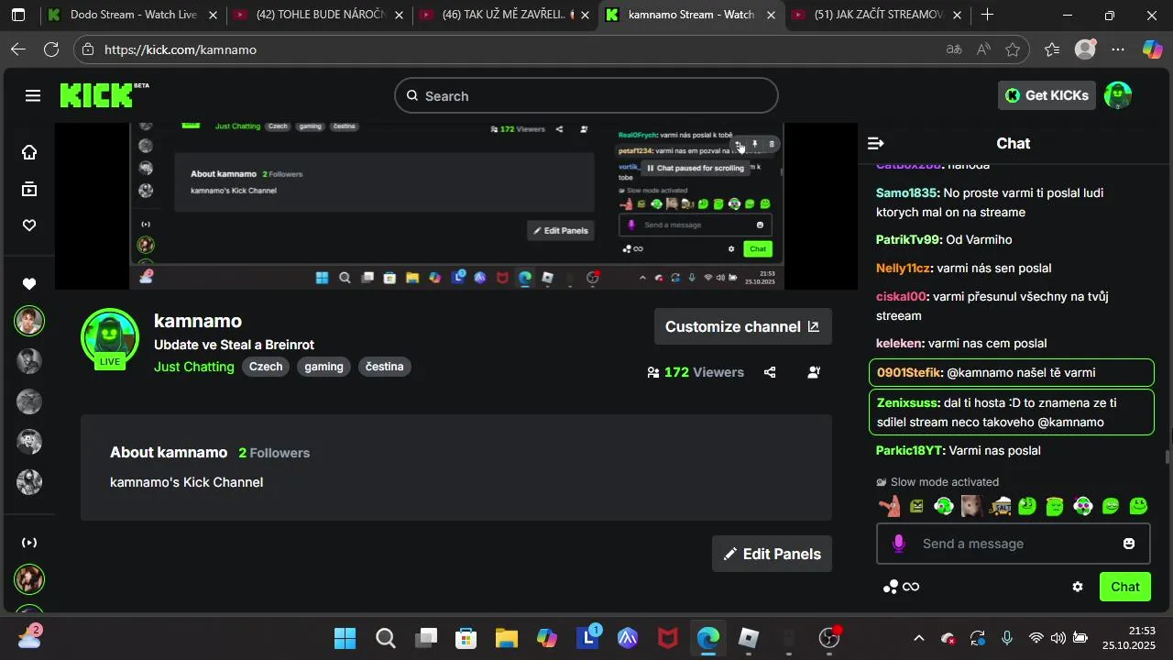Image resolution: width=1173 pixels, height=660 pixels.
Task: Click the solid heart icon in sidebar
Action: pos(29,284)
